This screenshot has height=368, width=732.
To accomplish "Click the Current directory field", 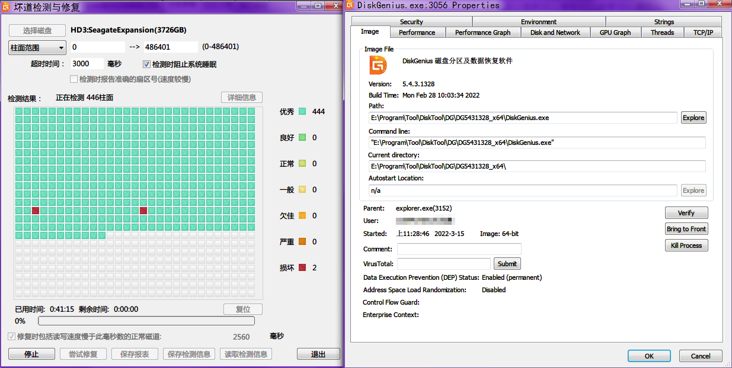I will [537, 166].
